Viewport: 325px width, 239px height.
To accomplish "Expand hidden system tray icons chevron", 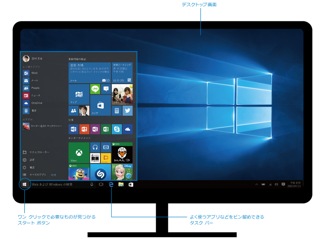I will coord(257,185).
